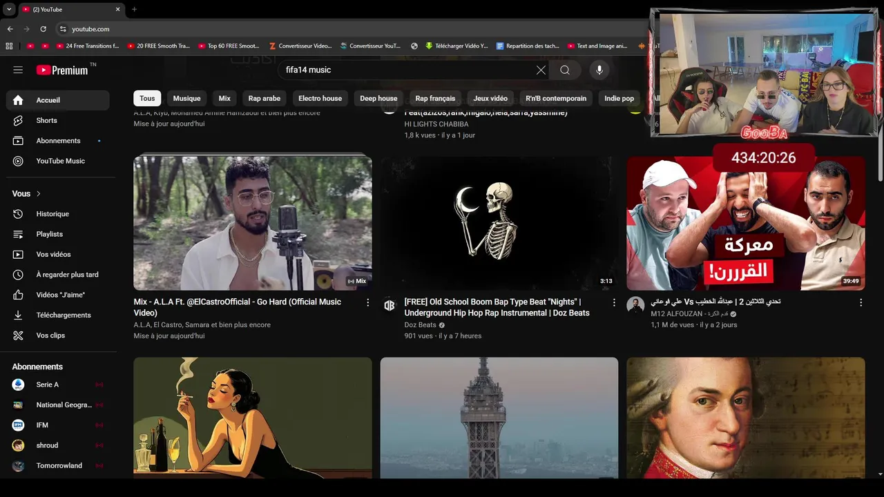Open the Mozart portrait video thumbnail
The image size is (884, 497).
click(746, 418)
